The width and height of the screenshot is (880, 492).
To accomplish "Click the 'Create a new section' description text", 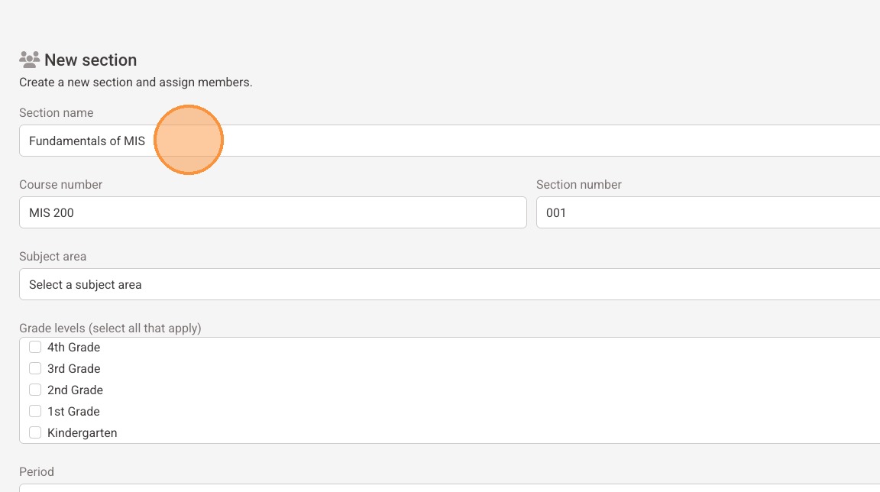I will click(x=135, y=82).
